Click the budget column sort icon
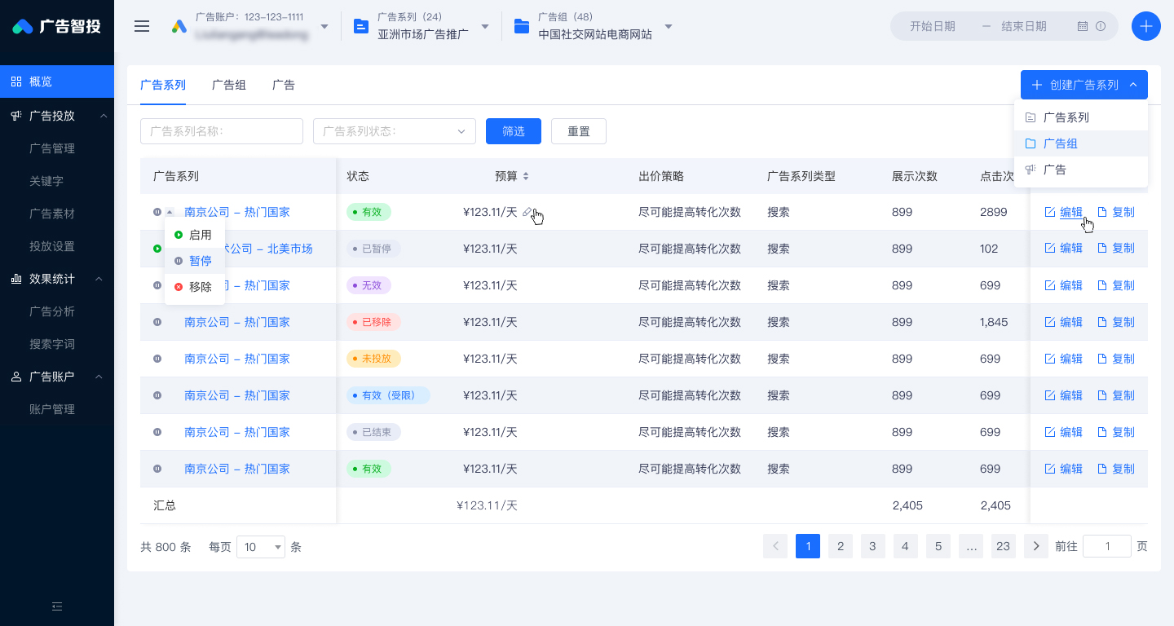1174x626 pixels. (x=526, y=176)
